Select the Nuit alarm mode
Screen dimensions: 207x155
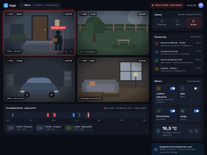178,23
